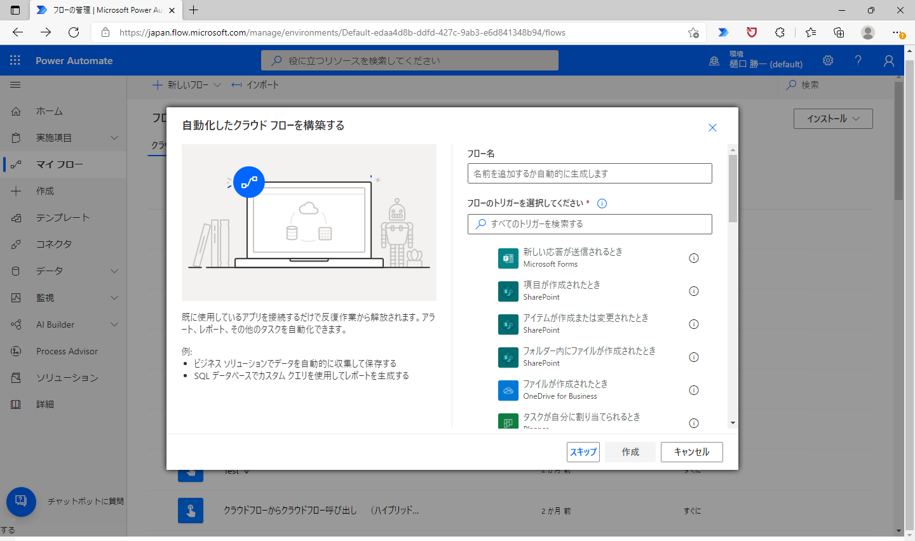Open flow クラウドフローからクラウドフロー呼び出し
The height and width of the screenshot is (541, 915).
(321, 511)
